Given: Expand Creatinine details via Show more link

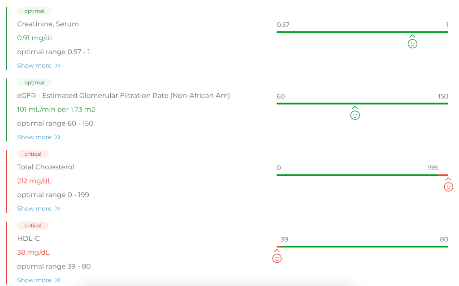Looking at the screenshot, I should [34, 66].
